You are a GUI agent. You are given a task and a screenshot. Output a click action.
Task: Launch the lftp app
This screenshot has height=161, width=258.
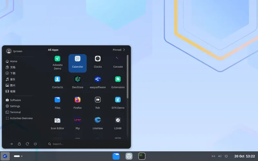(77, 124)
